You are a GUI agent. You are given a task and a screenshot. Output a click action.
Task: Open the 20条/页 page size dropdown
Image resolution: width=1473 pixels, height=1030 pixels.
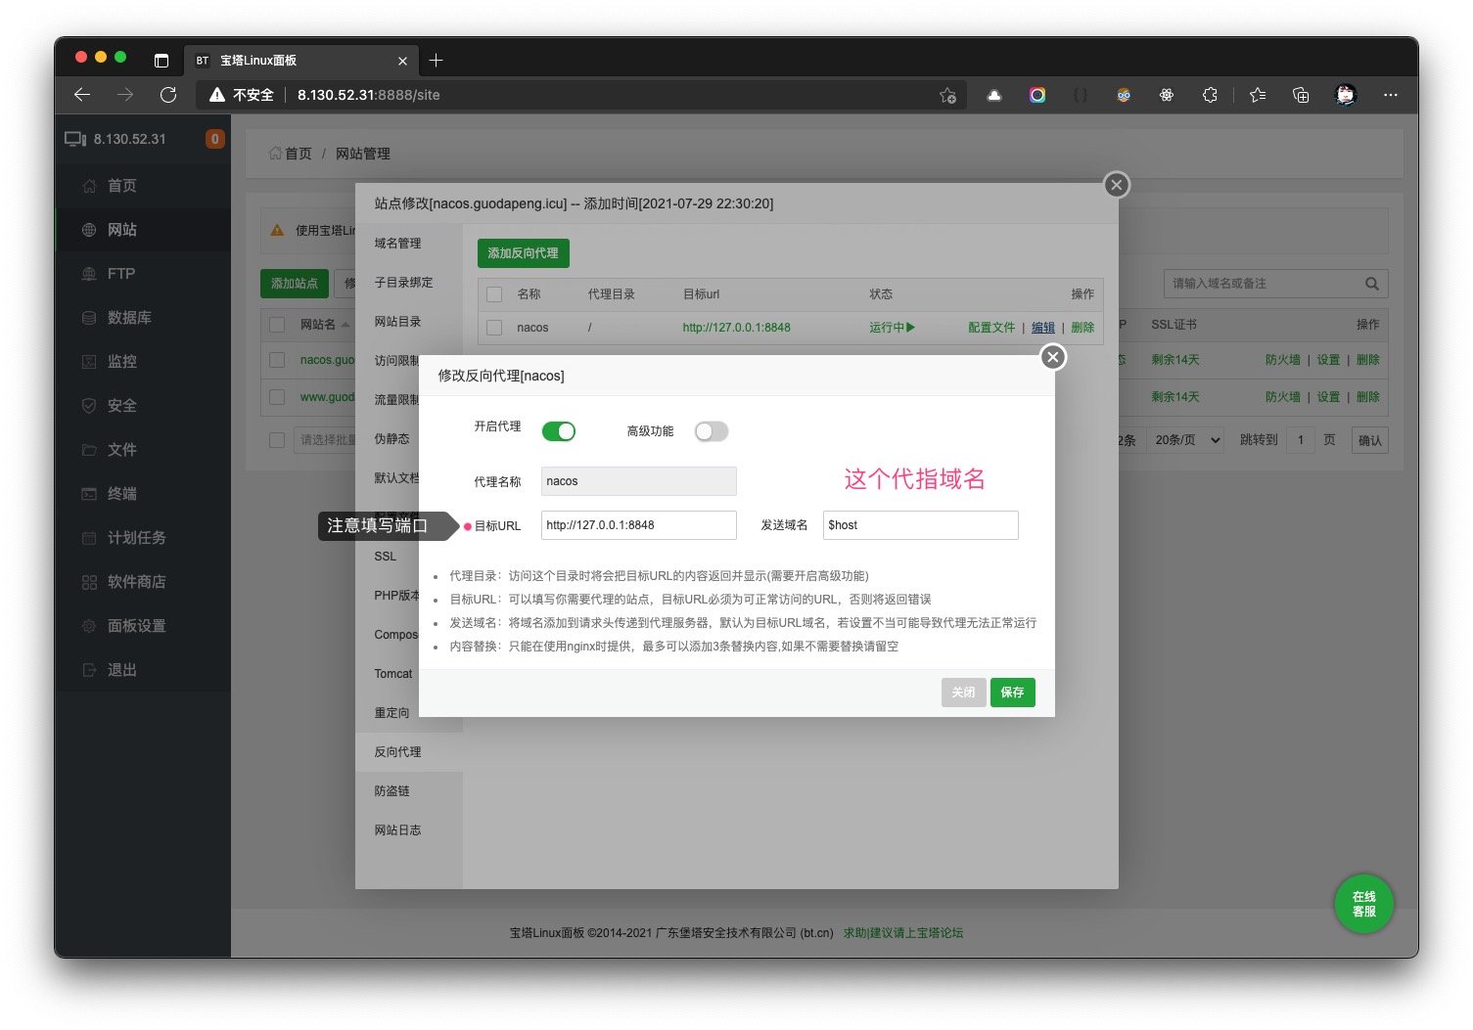(1186, 440)
